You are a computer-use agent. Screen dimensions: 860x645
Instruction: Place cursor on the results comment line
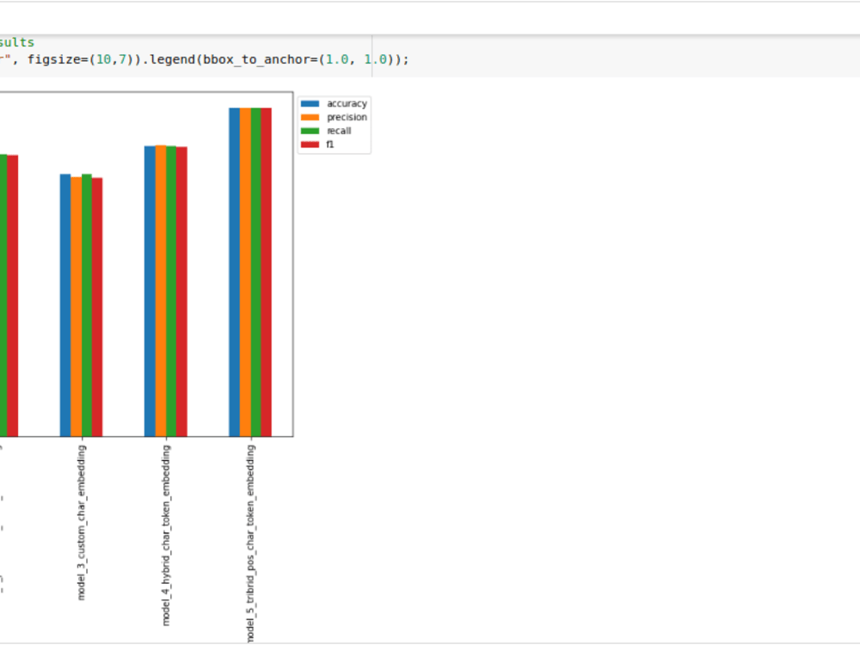19,42
